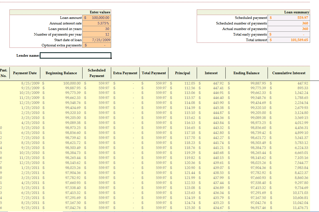Click the Start date of loan cell
This screenshot has width=319, height=212.
pyautogui.click(x=97, y=40)
